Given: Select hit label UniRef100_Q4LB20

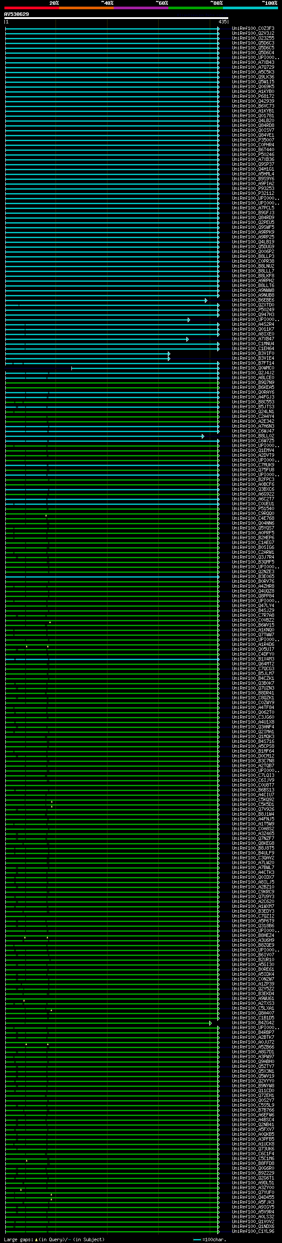Looking at the screenshot, I should coord(253,121).
